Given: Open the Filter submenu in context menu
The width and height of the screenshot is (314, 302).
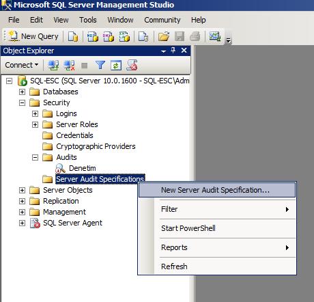Looking at the screenshot, I should pos(217,209).
